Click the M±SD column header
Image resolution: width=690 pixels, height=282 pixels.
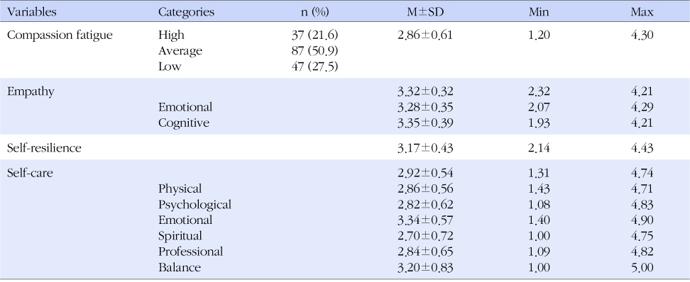[425, 12]
